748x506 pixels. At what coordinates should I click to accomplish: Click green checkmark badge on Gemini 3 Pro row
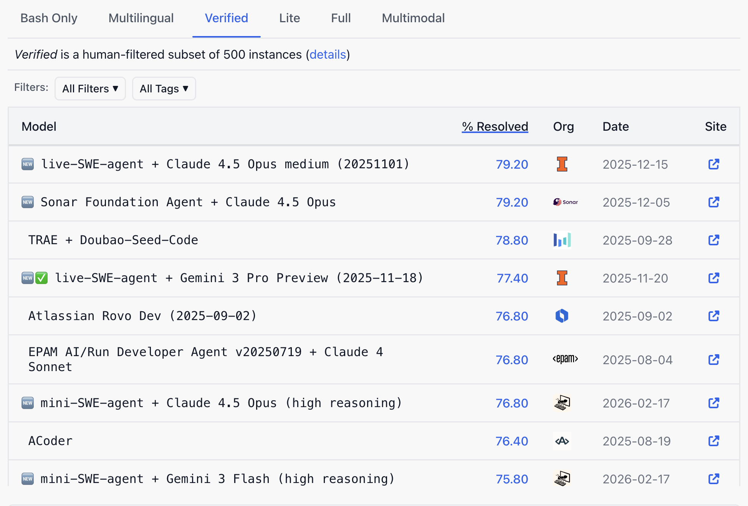tap(41, 278)
